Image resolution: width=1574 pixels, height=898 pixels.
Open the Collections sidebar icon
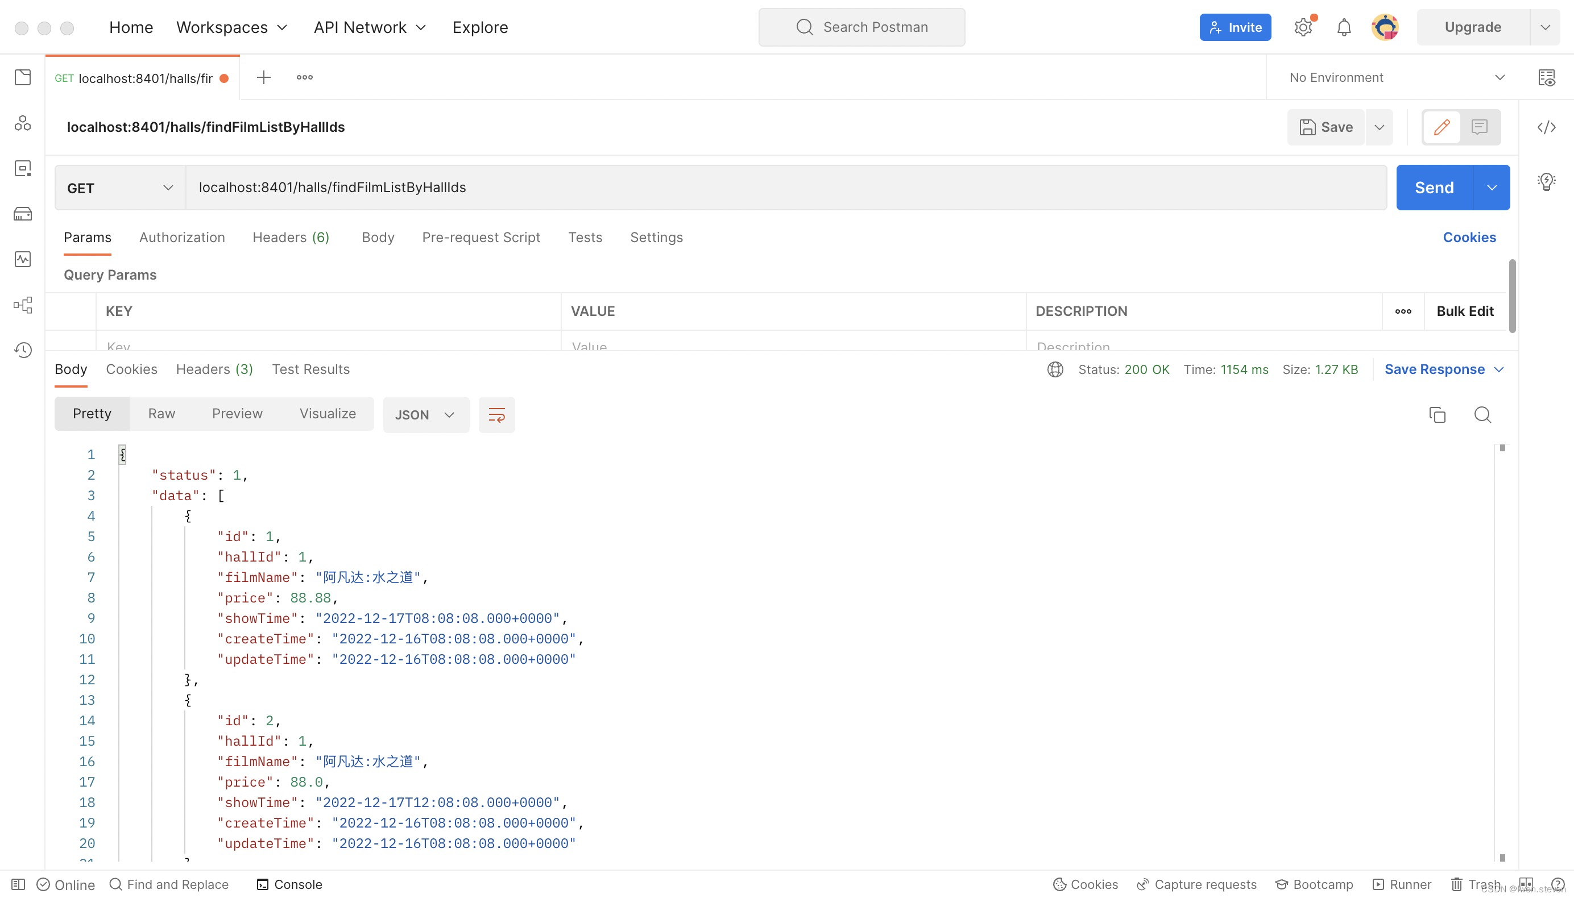pos(23,77)
